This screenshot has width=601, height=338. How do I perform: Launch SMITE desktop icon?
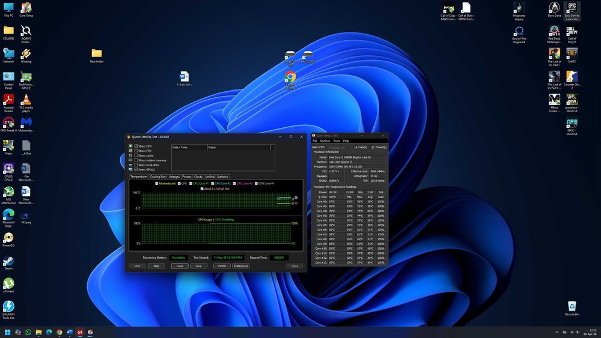click(572, 56)
